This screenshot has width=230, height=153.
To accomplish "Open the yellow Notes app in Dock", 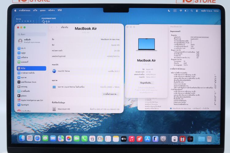I will pos(116,139).
